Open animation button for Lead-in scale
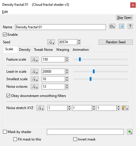 (x=34, y=72)
